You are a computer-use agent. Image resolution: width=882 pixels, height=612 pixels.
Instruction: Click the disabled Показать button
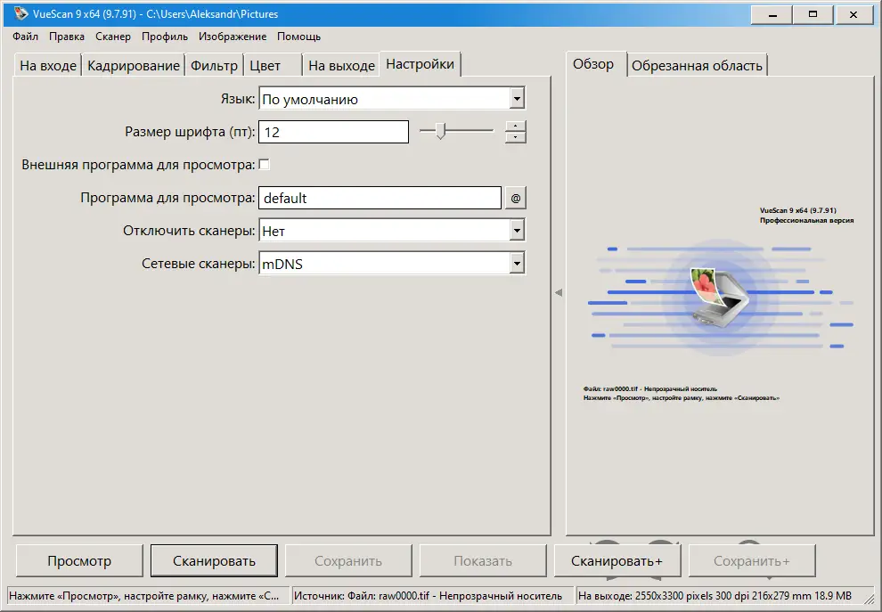coord(483,561)
